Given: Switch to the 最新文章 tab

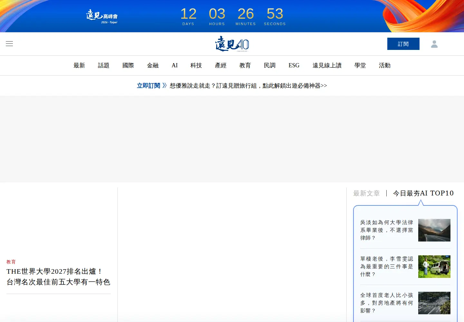Looking at the screenshot, I should click(366, 193).
